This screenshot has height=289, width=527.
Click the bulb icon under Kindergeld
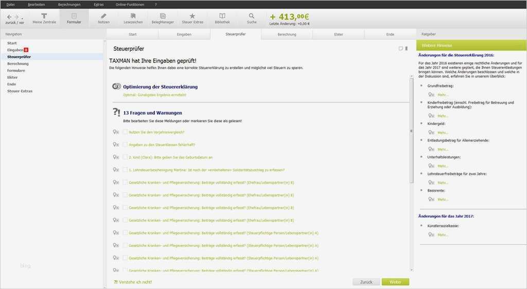431,133
